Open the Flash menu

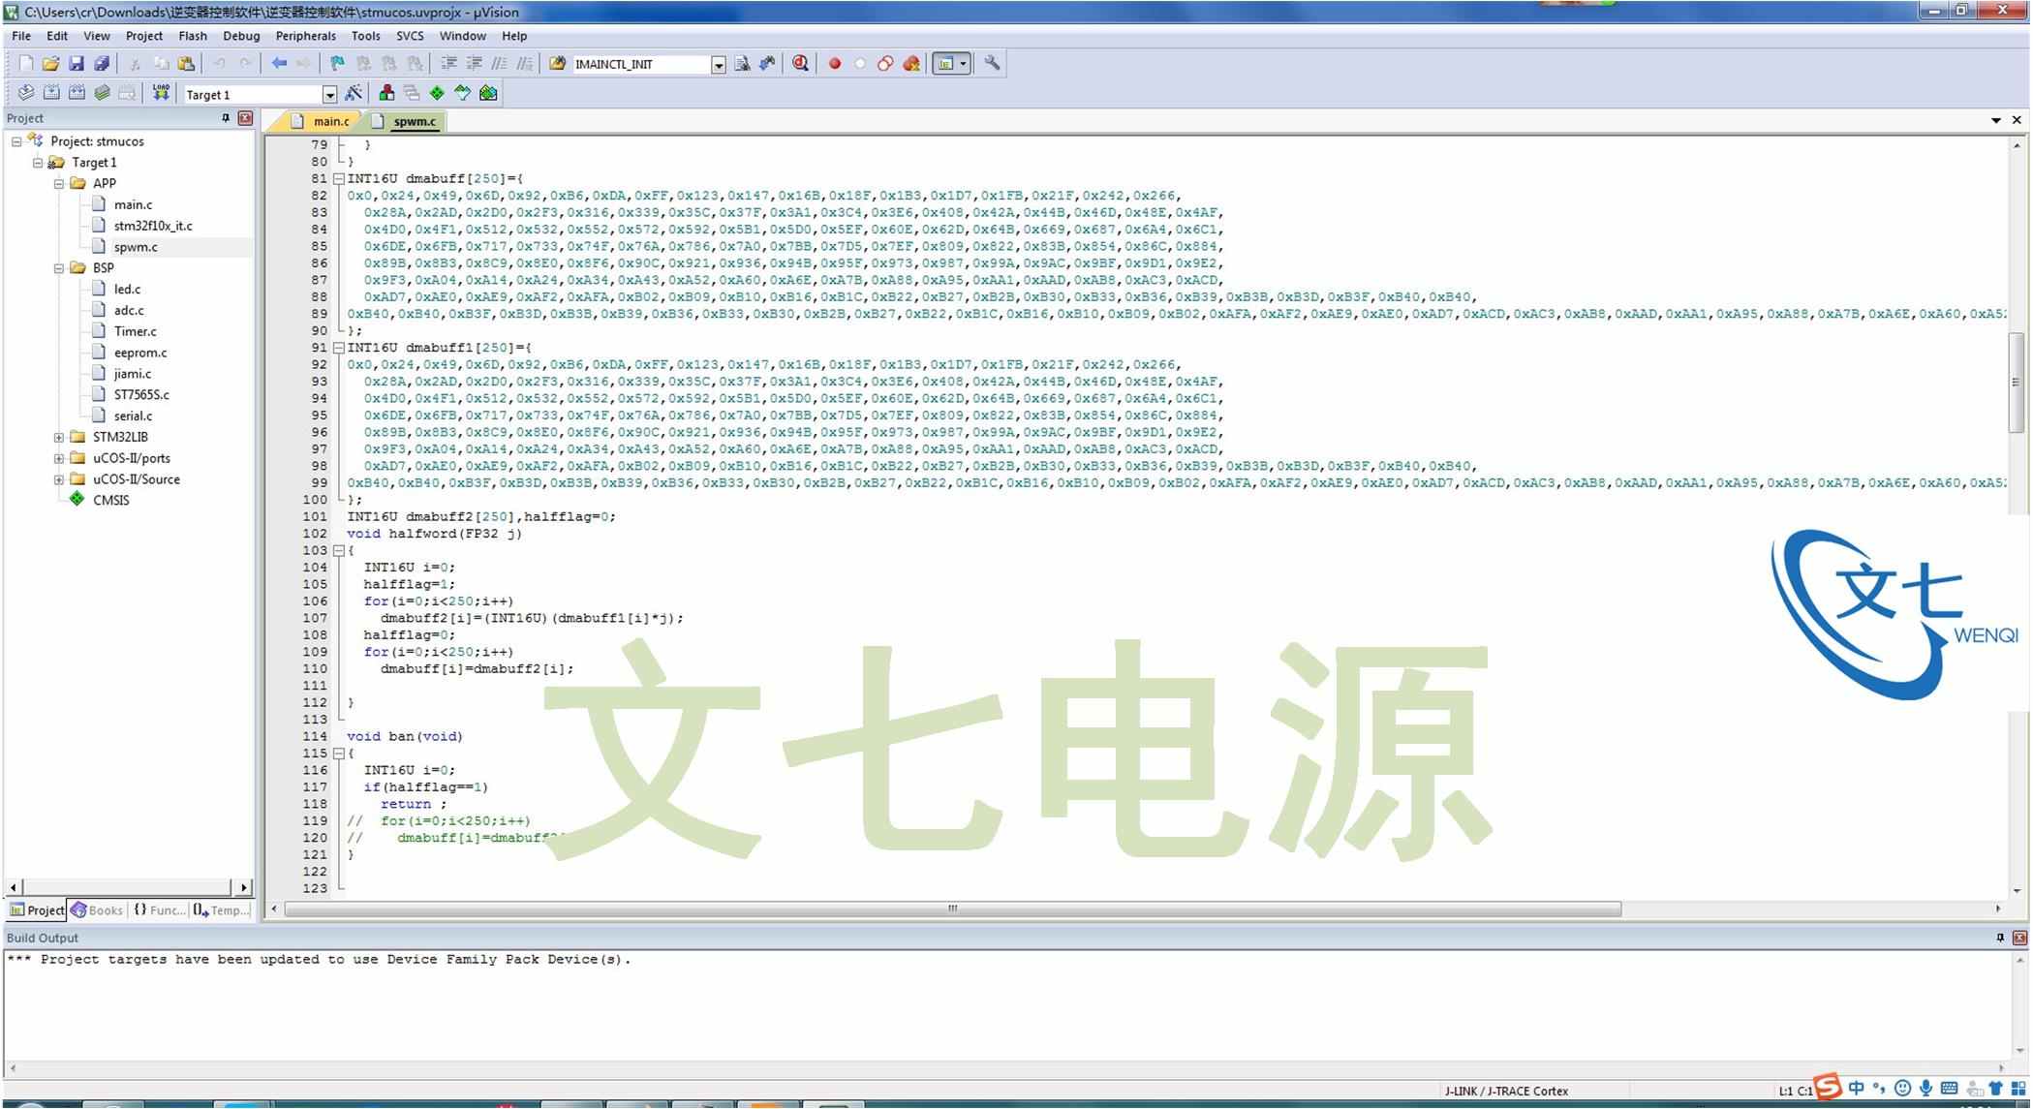193,36
